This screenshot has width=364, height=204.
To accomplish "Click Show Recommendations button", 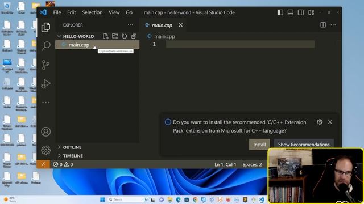I will pyautogui.click(x=304, y=144).
